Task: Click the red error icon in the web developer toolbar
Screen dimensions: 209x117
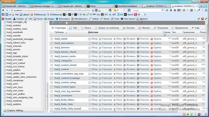Action: pos(202,19)
